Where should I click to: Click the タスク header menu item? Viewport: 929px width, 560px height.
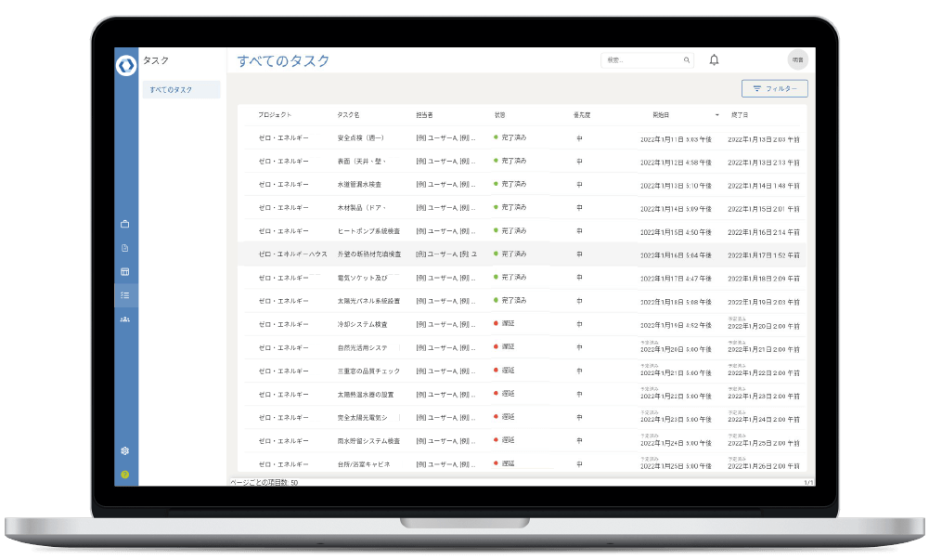point(154,59)
